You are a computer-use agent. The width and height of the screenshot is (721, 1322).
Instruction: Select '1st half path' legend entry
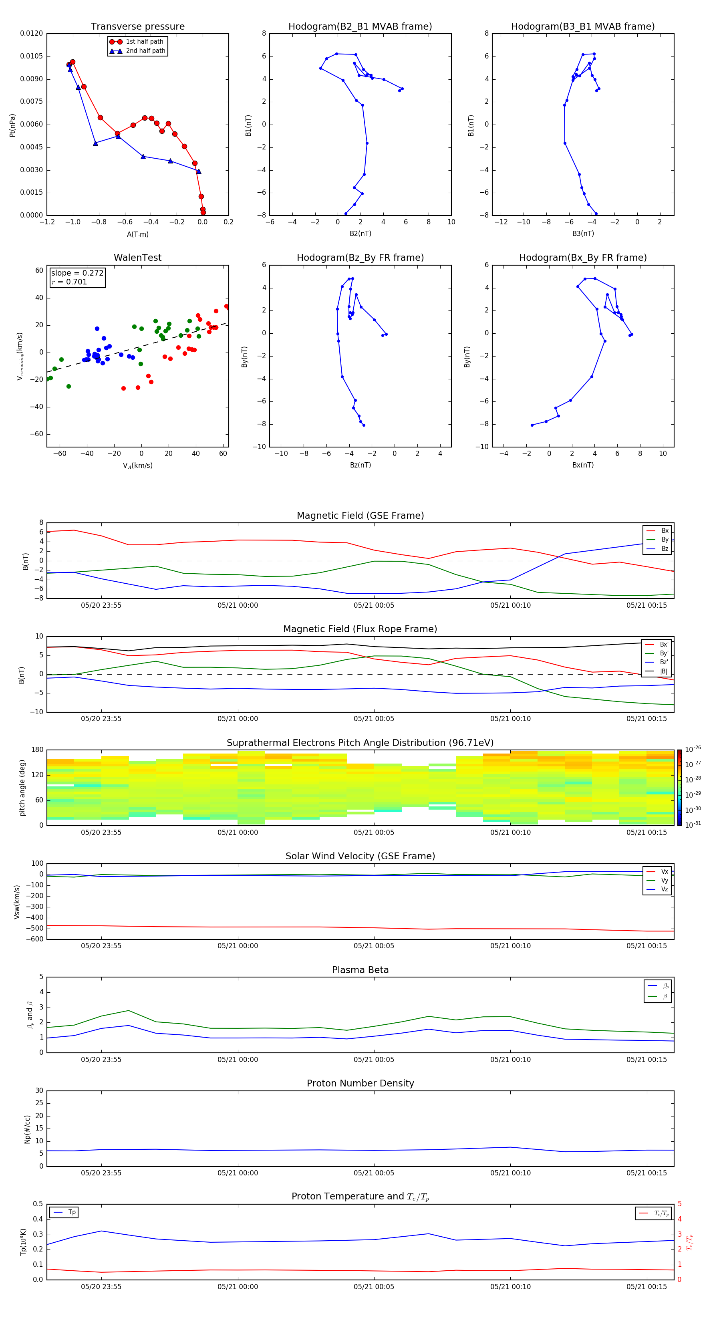(x=137, y=42)
